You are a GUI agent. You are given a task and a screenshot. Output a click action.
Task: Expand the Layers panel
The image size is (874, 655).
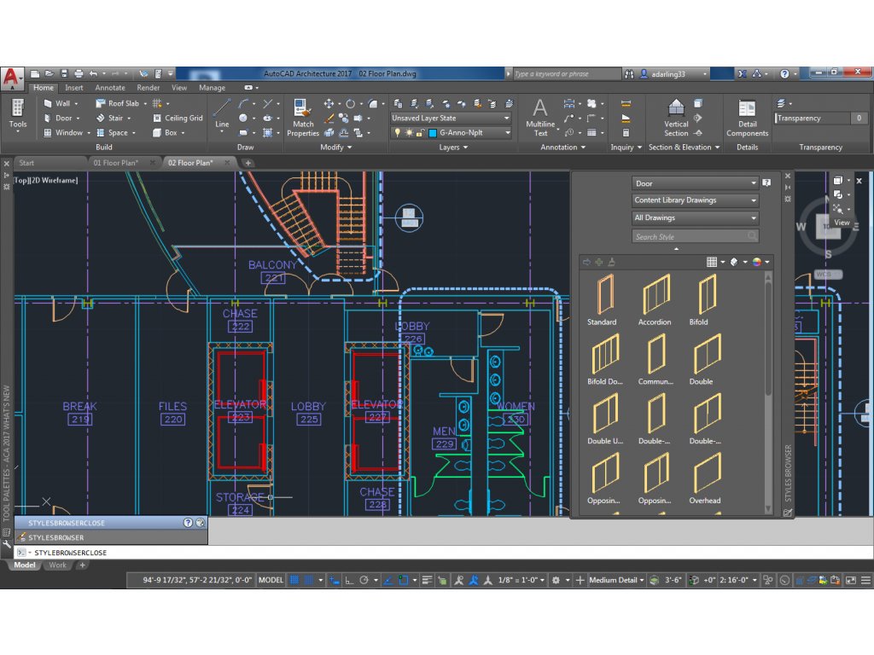(452, 147)
